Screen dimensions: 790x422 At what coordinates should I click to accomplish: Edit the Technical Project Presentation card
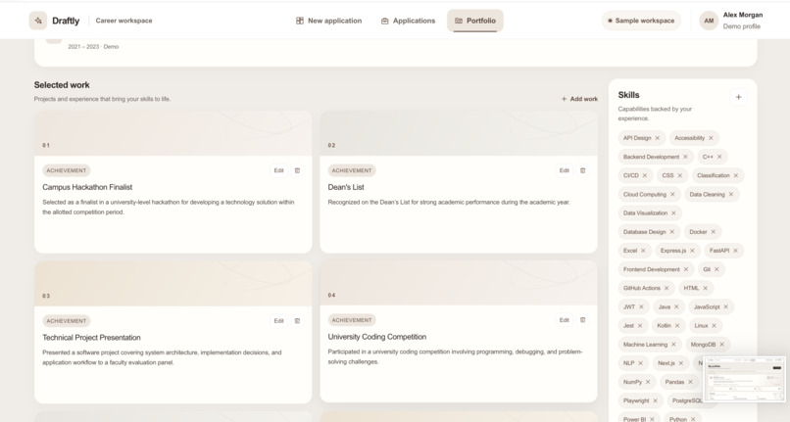pos(278,321)
